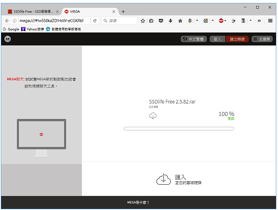Viewport: 278px width, 210px height.
Task: Click the monitor illustration thumbnail
Action: [41, 138]
